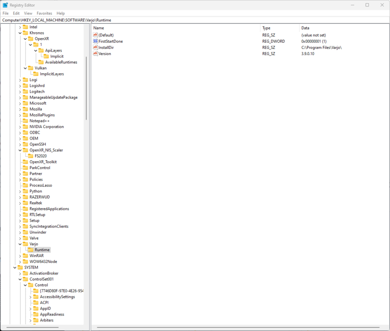Click the ImplicitLayers folder icon
The width and height of the screenshot is (390, 331).
36,74
